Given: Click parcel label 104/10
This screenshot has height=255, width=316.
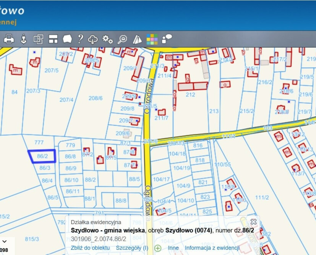Looking at the screenshot, I should (x=186, y=200).
